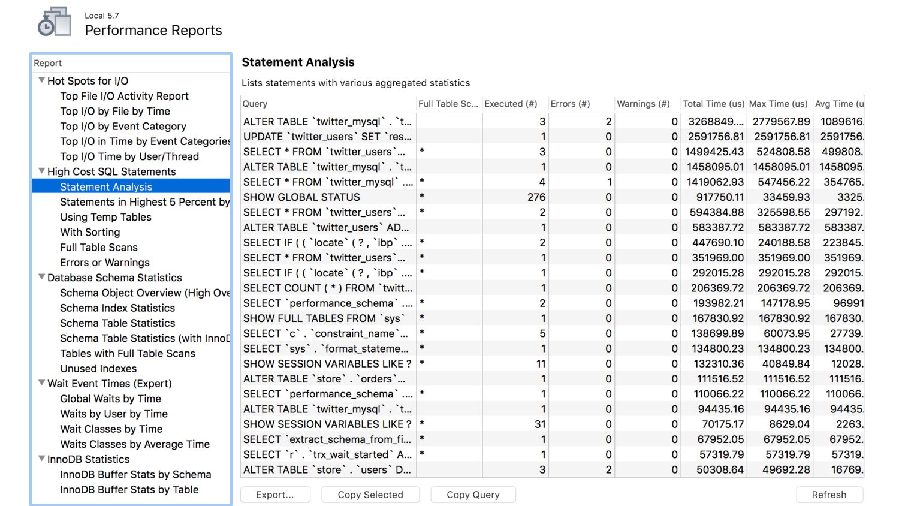Open Top I/O Time by User/Thread
Image resolution: width=899 pixels, height=506 pixels.
tap(129, 156)
